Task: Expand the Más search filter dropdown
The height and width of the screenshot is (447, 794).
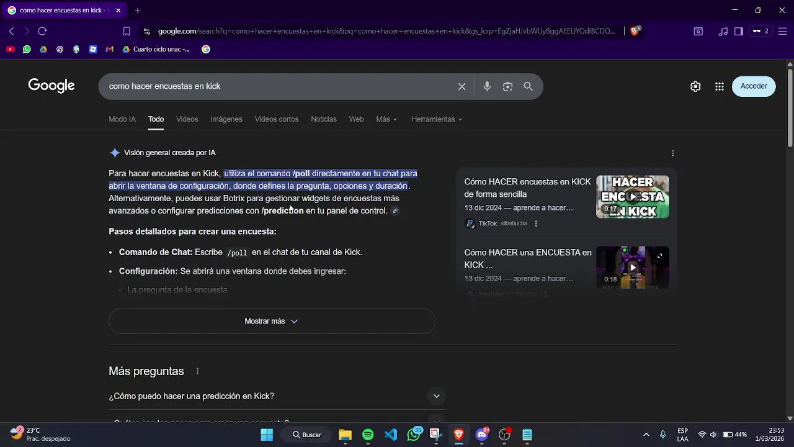Action: pos(386,119)
